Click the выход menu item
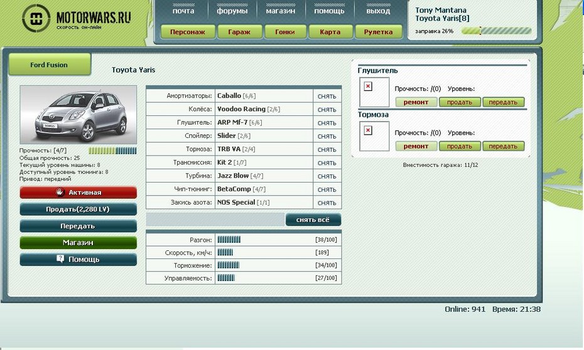Image resolution: width=584 pixels, height=350 pixels. [378, 11]
